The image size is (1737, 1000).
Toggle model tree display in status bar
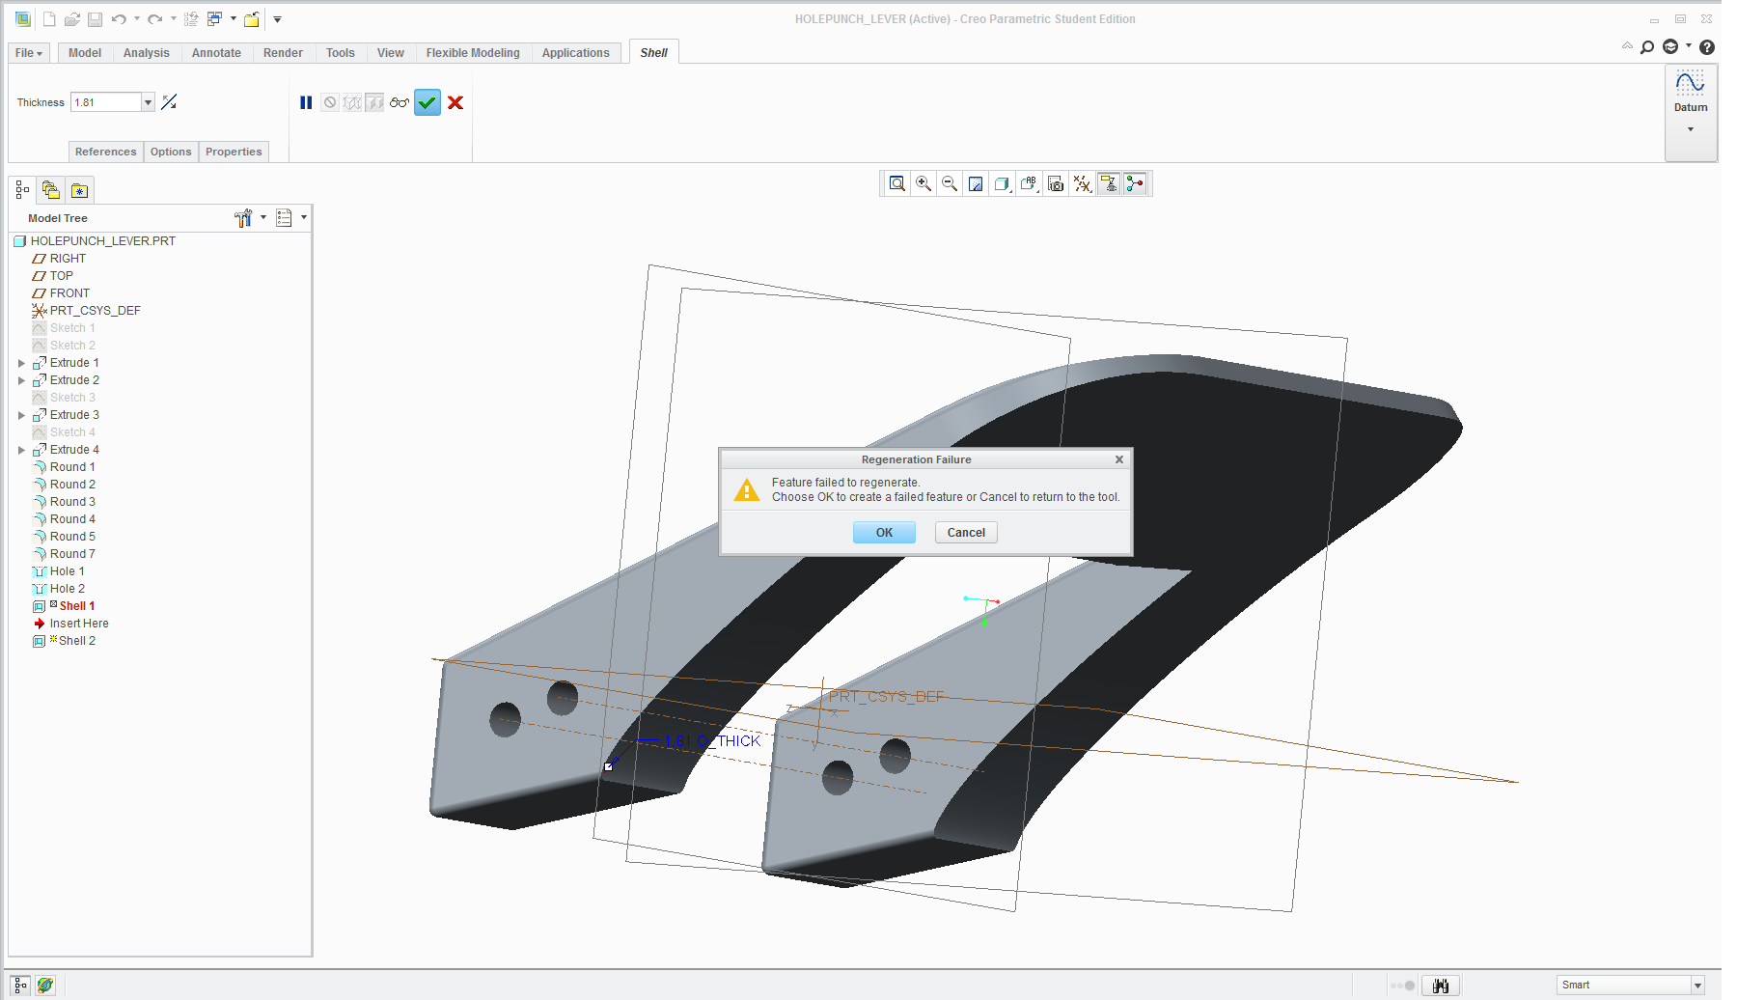point(20,986)
